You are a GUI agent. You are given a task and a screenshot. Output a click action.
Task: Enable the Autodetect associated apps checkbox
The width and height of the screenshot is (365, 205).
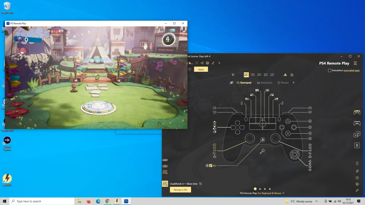[330, 70]
